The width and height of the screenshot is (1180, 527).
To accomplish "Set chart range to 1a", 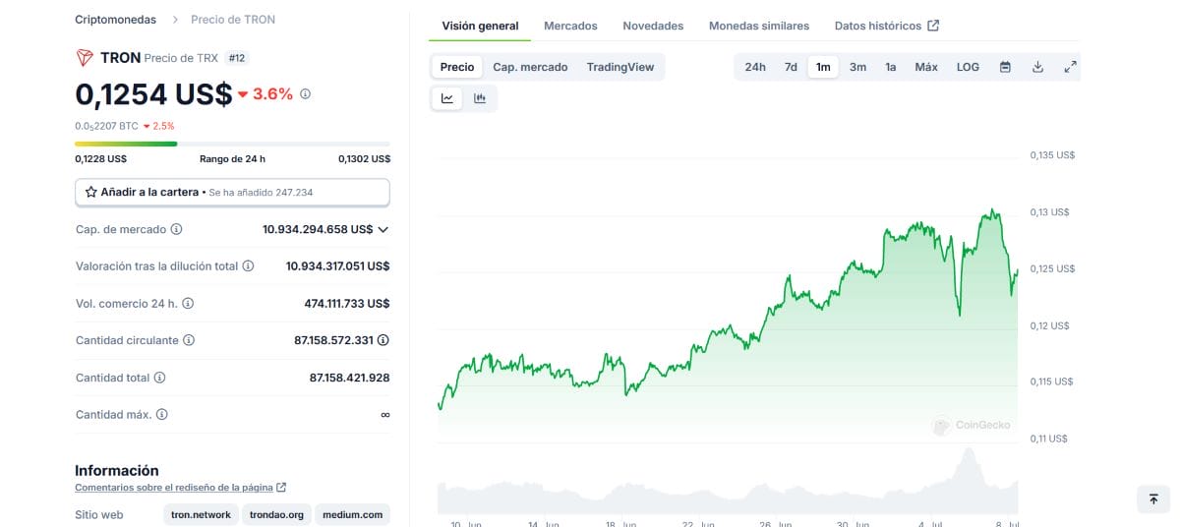I will tap(891, 67).
